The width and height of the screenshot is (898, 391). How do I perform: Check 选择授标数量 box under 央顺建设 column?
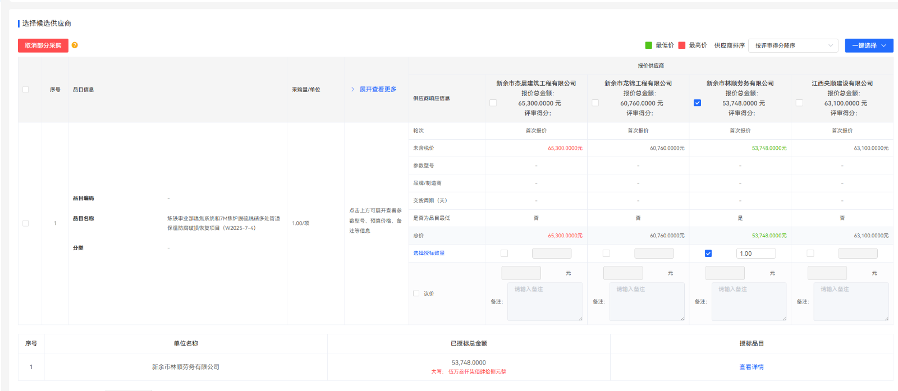point(810,254)
